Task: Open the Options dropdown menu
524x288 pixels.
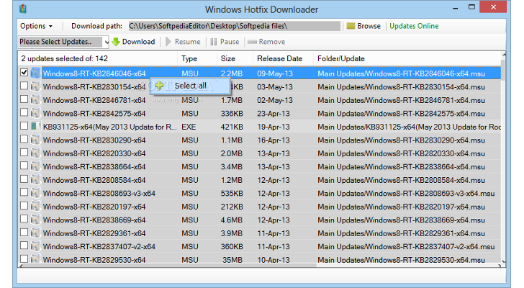Action: pyautogui.click(x=36, y=26)
